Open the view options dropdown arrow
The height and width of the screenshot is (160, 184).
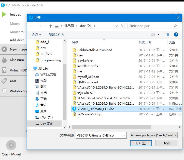pyautogui.click(x=158, y=34)
